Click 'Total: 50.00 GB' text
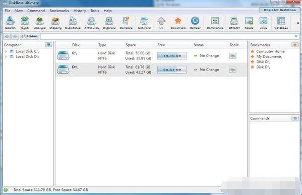The height and width of the screenshot is (195, 302). (x=138, y=53)
